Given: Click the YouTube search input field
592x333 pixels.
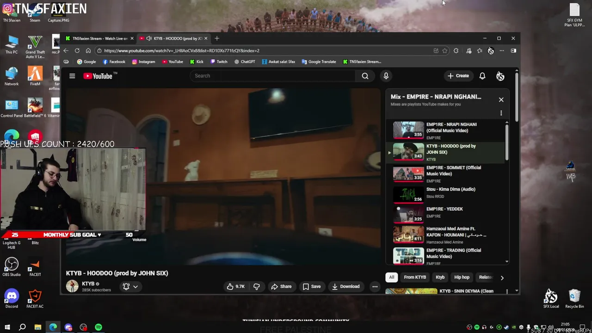Looking at the screenshot, I should (273, 76).
